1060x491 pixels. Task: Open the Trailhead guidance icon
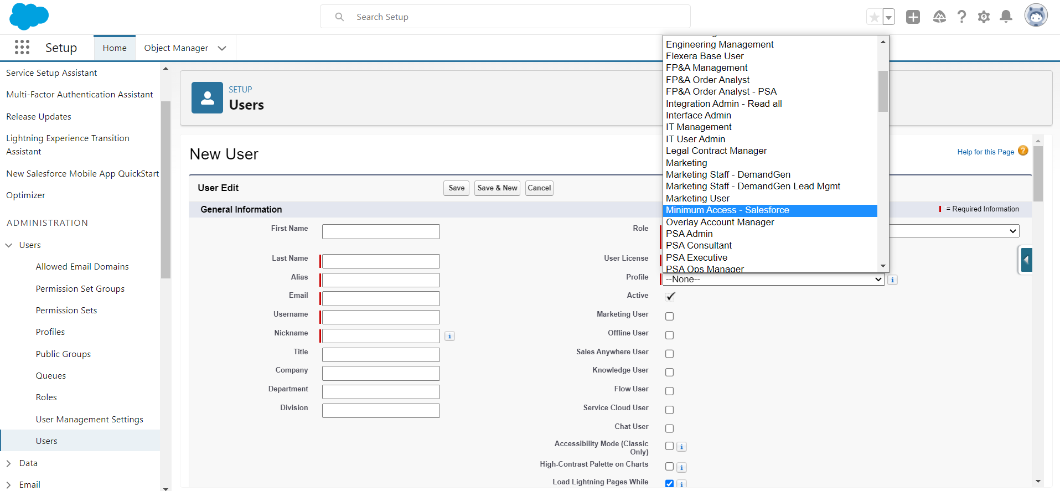tap(939, 17)
